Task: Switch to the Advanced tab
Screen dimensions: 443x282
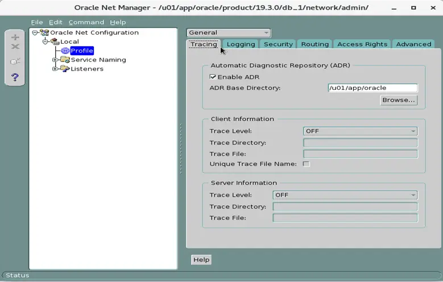Action: [x=413, y=44]
